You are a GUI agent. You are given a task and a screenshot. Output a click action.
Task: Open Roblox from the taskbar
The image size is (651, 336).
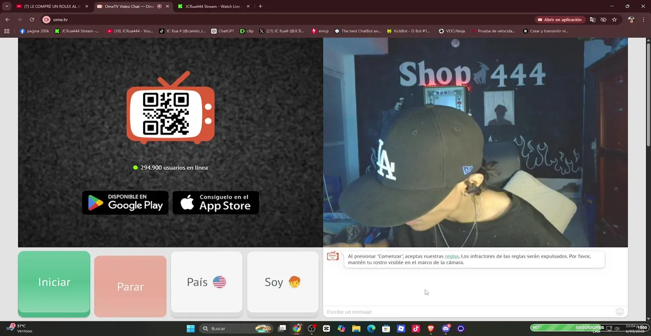(401, 329)
